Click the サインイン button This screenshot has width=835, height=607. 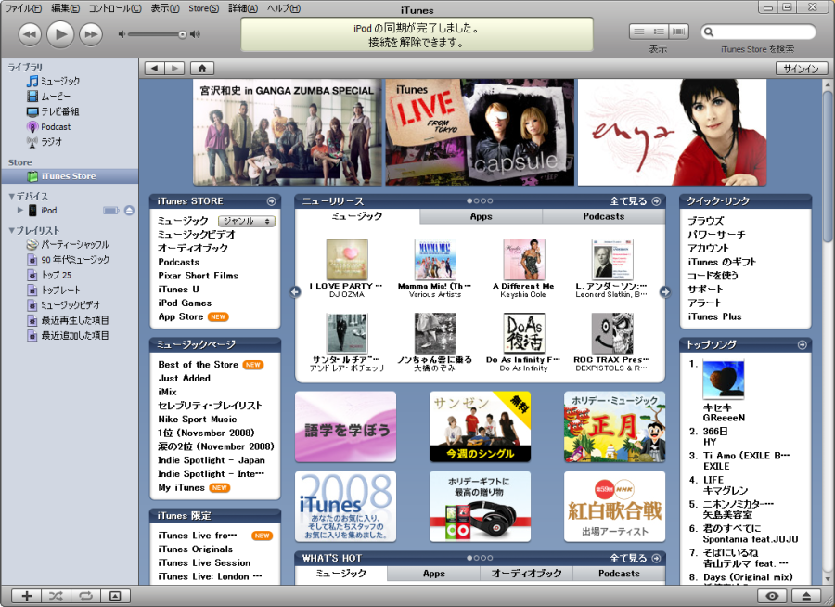tap(802, 68)
